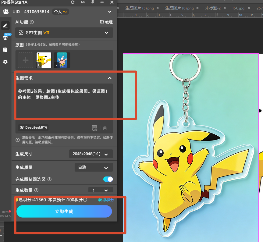Open the 生成质量 自动 dropdown
Image resolution: width=263 pixels, height=242 pixels.
94,167
